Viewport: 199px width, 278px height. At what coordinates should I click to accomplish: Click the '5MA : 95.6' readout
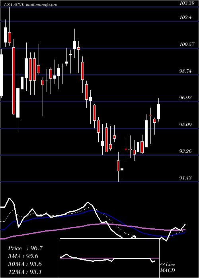pyautogui.click(x=23, y=256)
